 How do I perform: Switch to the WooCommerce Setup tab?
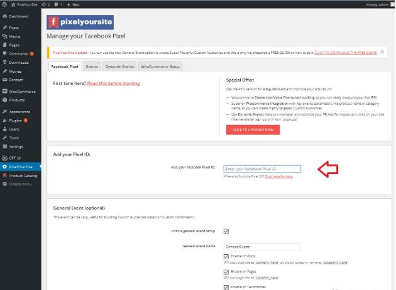160,67
